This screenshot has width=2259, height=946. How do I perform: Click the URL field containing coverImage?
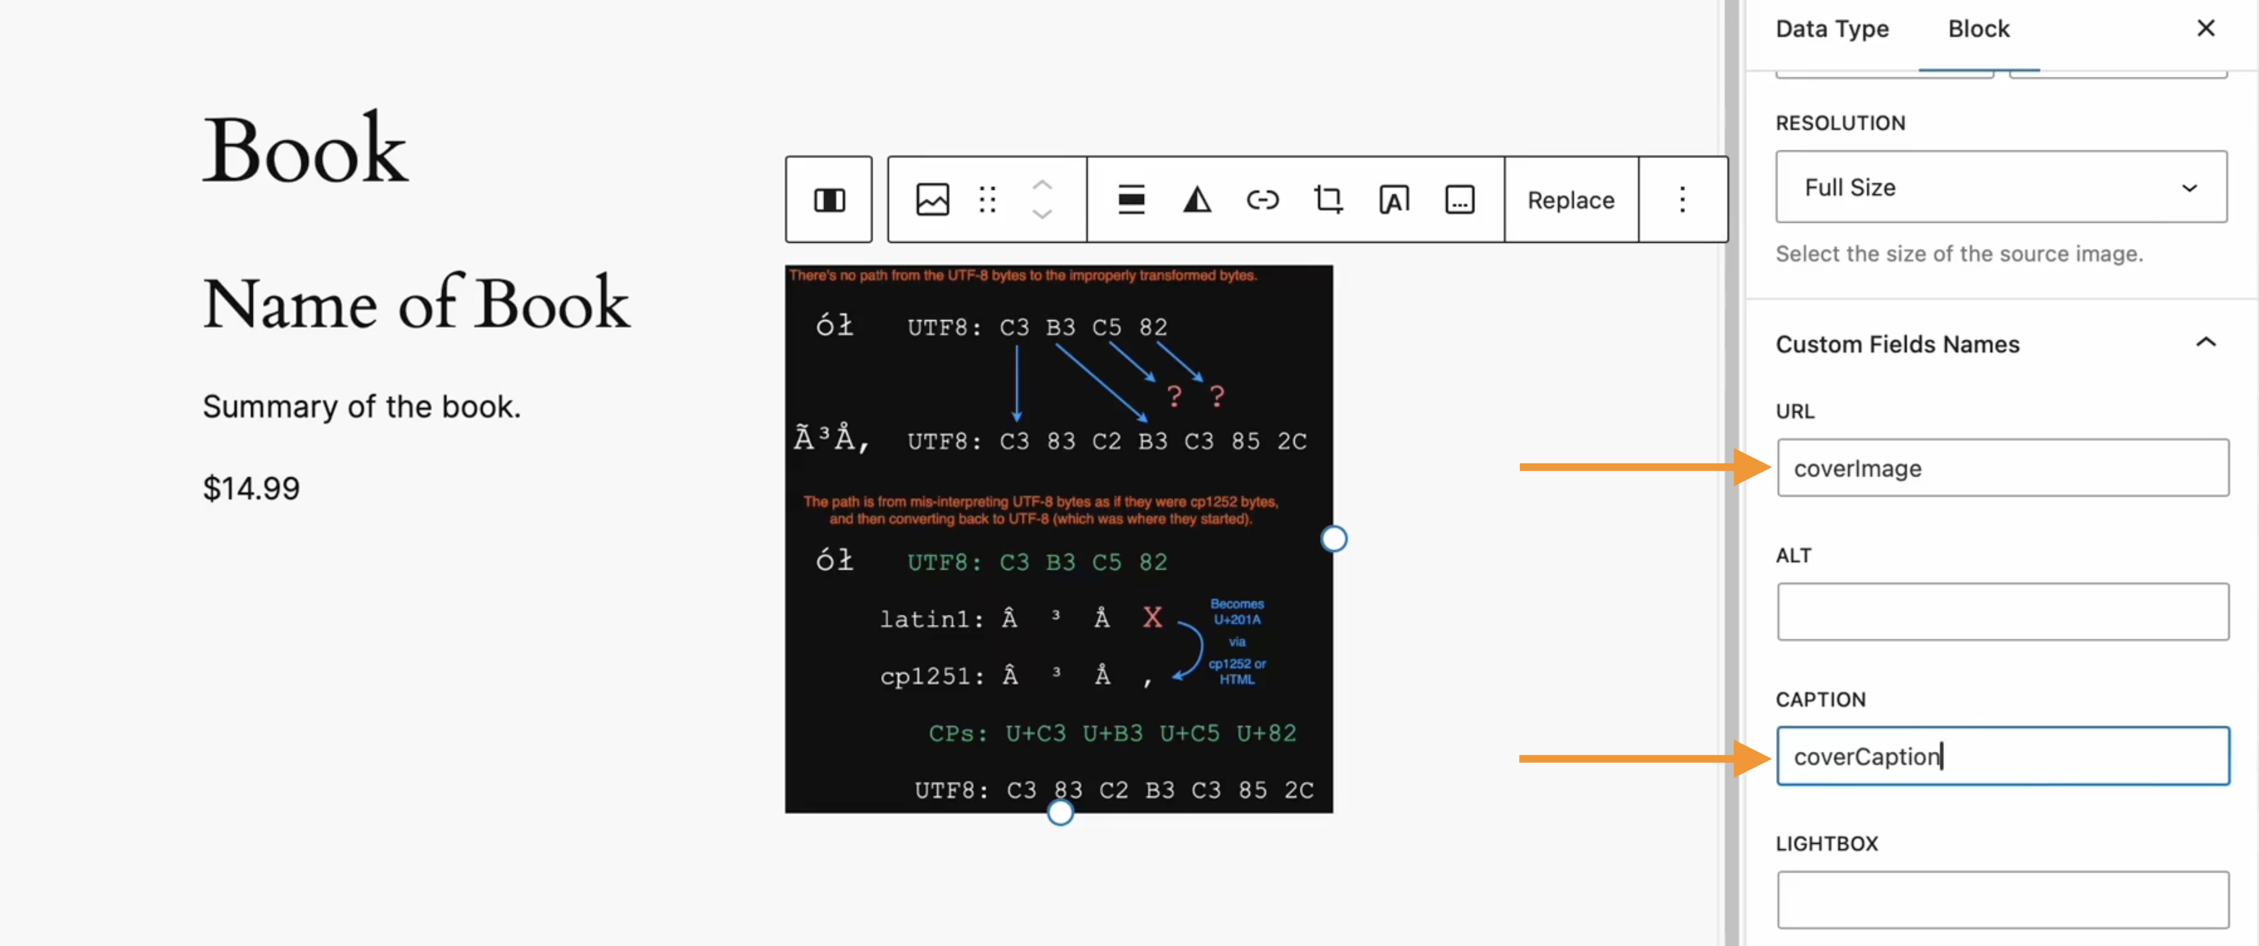(x=2003, y=468)
